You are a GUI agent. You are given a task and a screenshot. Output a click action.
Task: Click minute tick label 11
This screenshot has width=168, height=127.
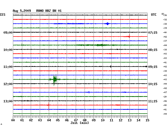click(x=112, y=120)
